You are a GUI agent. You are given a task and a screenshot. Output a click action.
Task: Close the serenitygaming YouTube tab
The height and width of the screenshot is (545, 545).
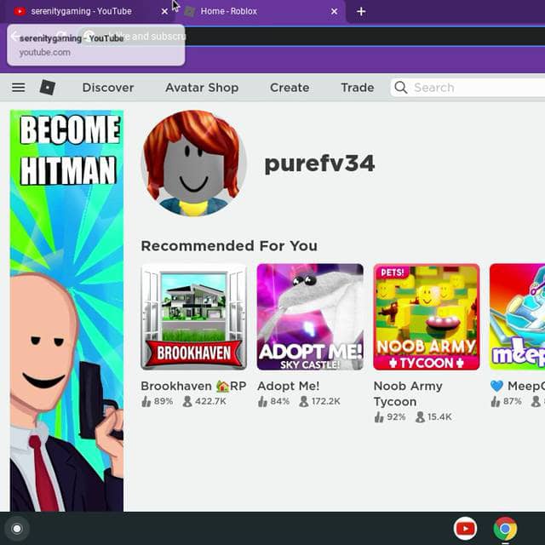[164, 11]
